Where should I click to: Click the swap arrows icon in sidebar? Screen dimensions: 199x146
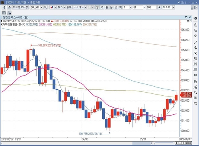coord(195,103)
